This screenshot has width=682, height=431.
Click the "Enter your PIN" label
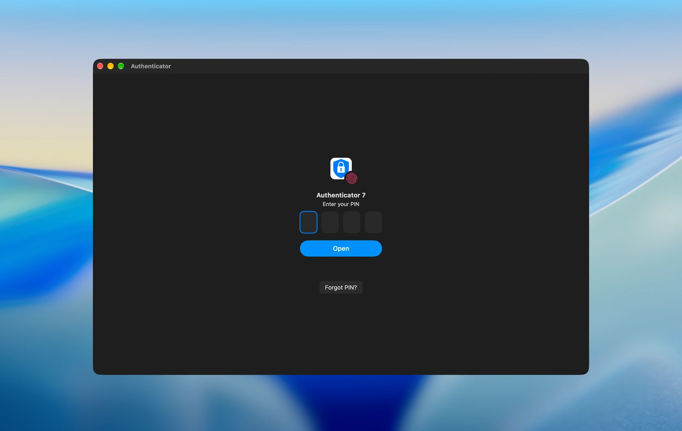pos(341,204)
